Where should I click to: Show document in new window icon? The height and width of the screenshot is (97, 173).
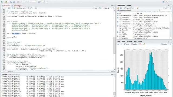tap(9, 8)
